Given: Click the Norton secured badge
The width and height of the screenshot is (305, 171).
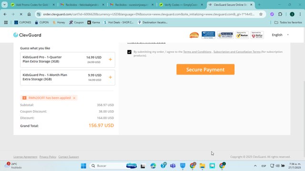Looking at the screenshot, I should click(242, 35).
